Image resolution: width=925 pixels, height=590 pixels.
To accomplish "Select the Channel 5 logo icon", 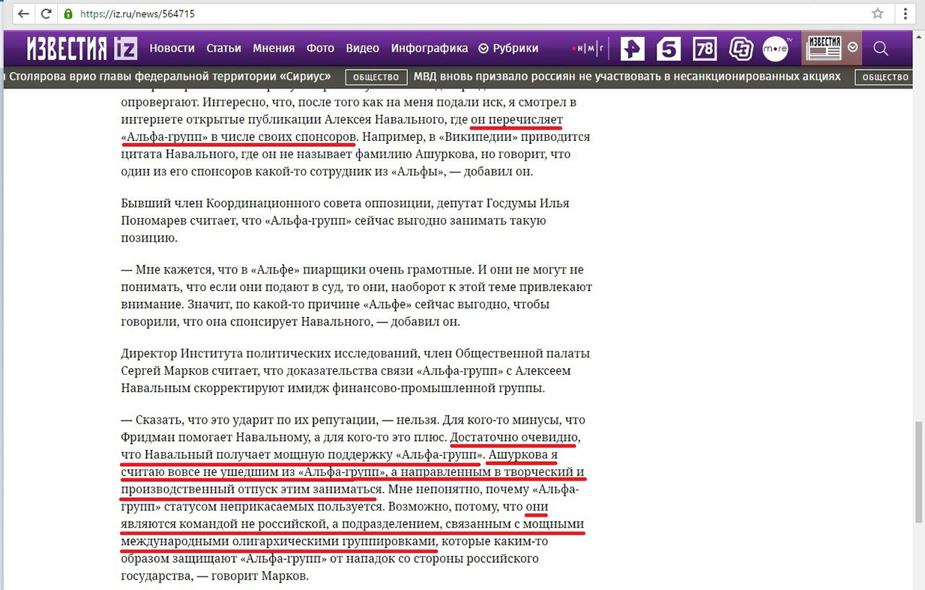I will pyautogui.click(x=668, y=48).
